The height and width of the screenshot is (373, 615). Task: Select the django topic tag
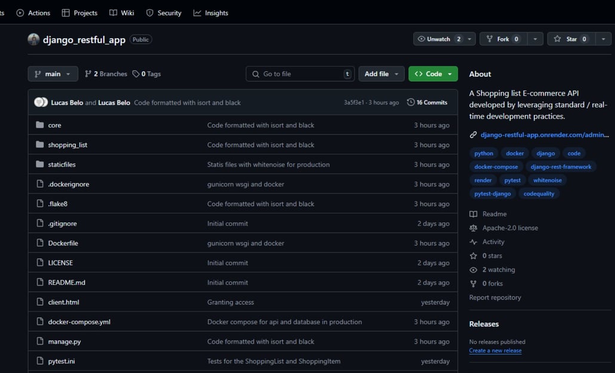[x=546, y=153]
